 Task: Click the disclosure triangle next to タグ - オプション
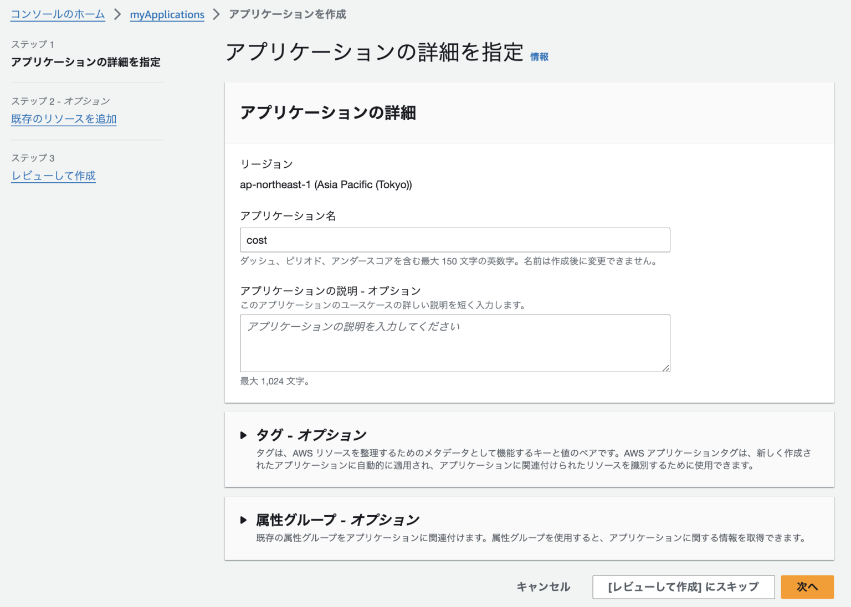click(x=244, y=435)
